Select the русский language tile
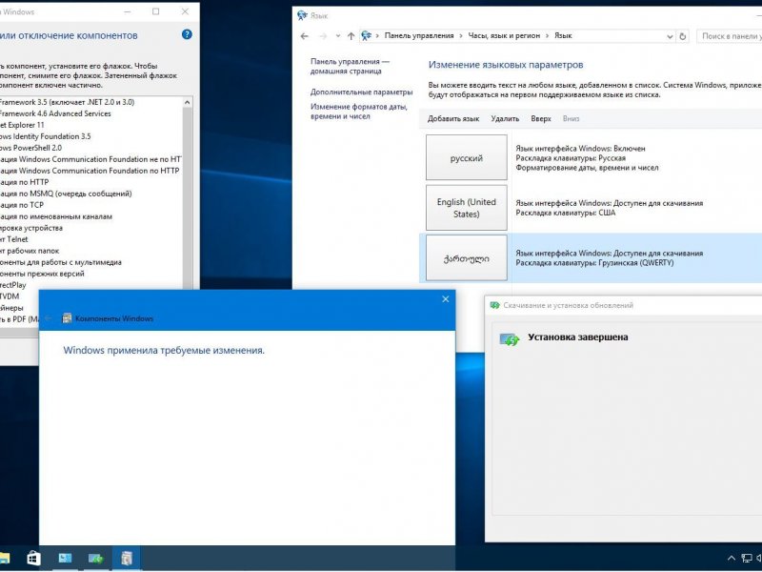This screenshot has width=762, height=572. click(467, 158)
